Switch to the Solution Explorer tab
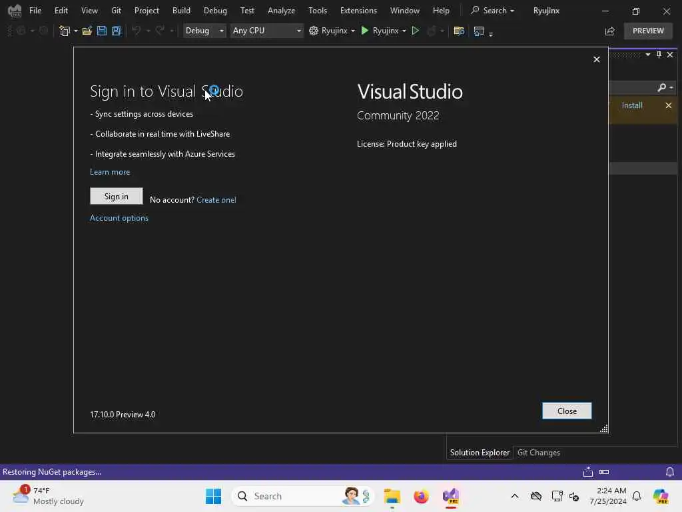 (x=480, y=453)
